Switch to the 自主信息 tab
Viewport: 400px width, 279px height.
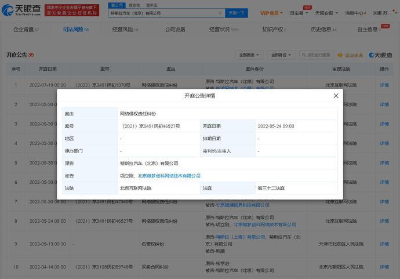(369, 30)
